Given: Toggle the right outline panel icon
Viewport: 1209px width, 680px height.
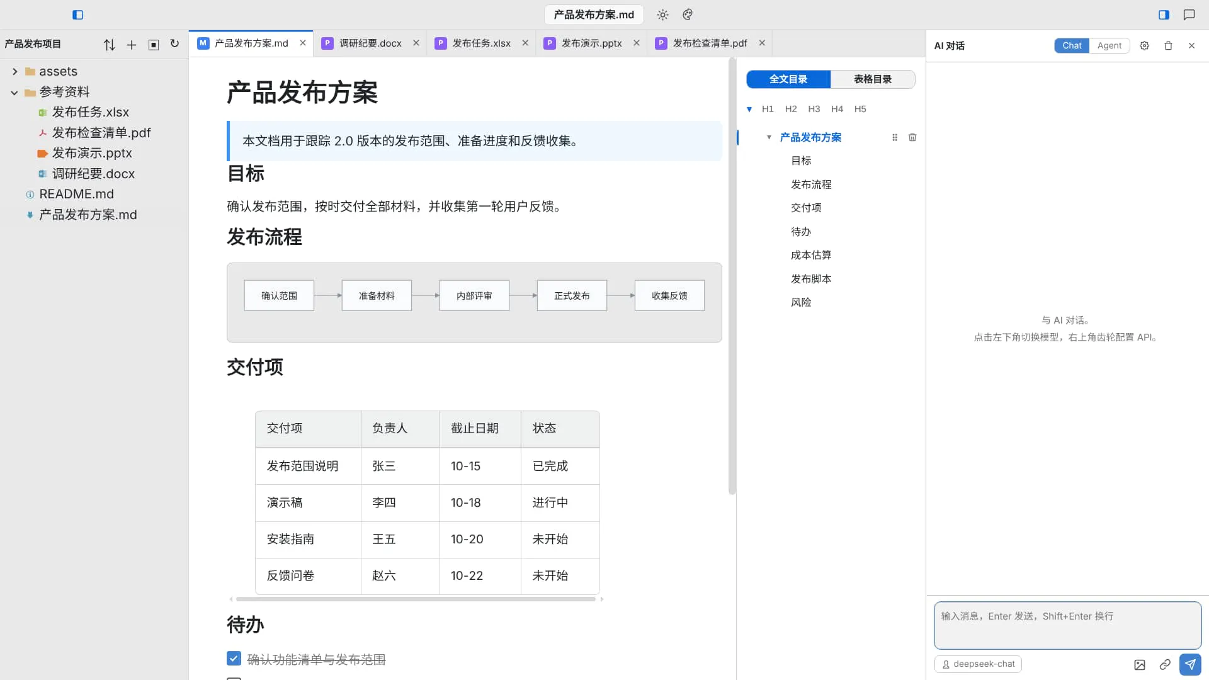Looking at the screenshot, I should tap(1164, 14).
